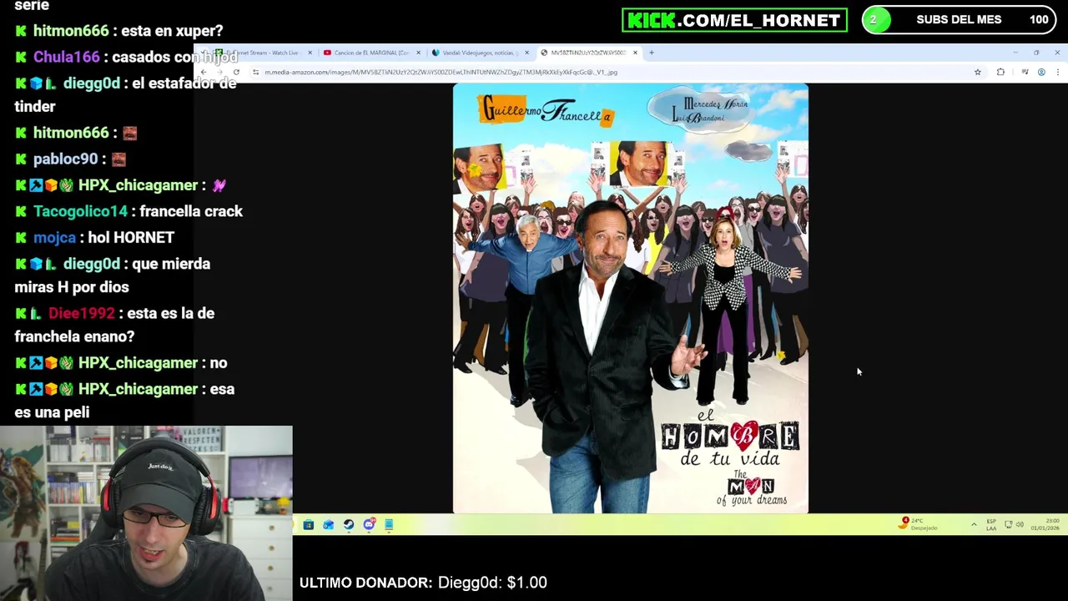Open a new browser tab with plus
This screenshot has width=1068, height=601.
tap(652, 53)
